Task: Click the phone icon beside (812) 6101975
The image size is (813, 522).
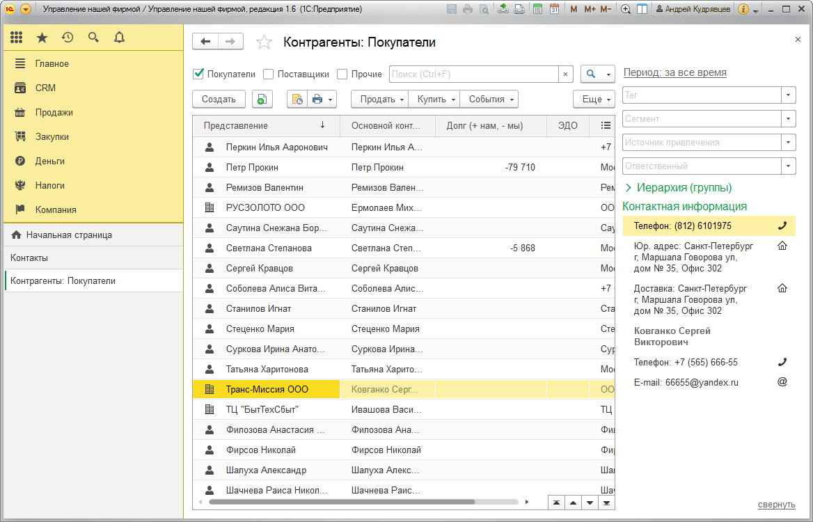Action: 782,226
